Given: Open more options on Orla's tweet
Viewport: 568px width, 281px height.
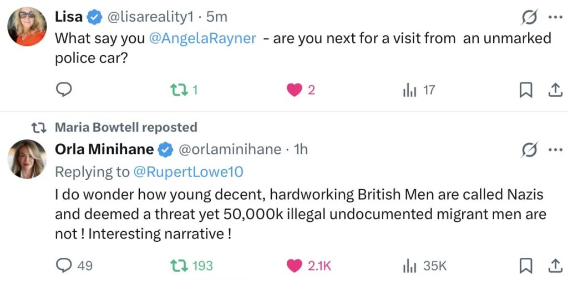Looking at the screenshot, I should pos(555,149).
